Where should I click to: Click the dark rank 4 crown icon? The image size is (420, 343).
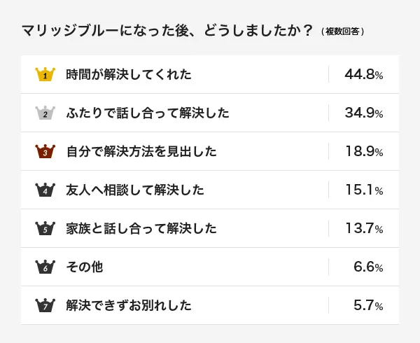point(45,190)
